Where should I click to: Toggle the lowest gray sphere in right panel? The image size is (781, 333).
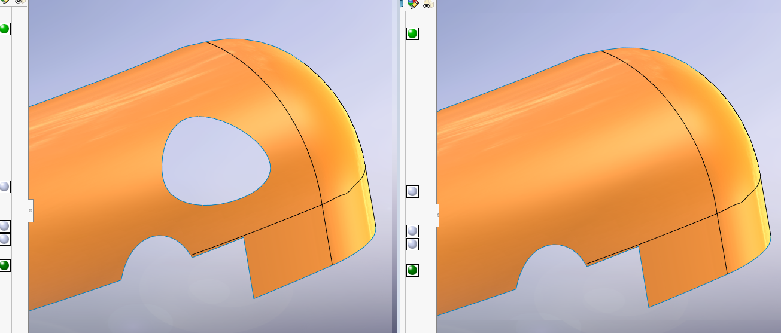click(412, 244)
